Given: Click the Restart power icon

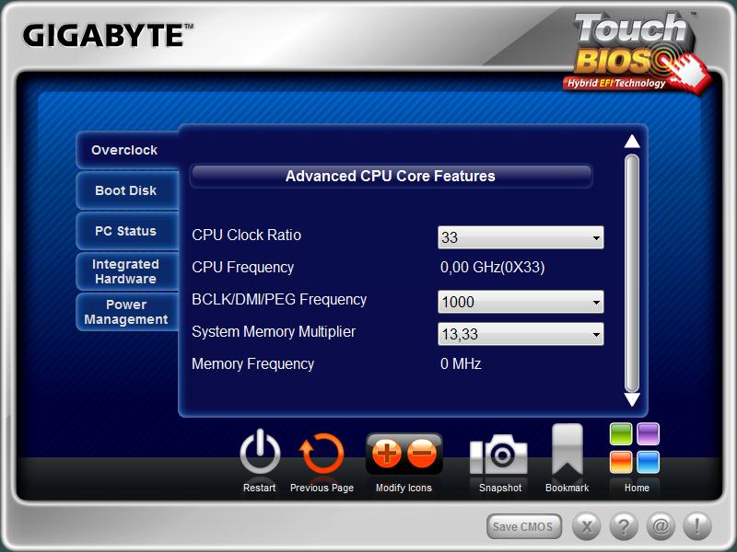Looking at the screenshot, I should [x=260, y=453].
